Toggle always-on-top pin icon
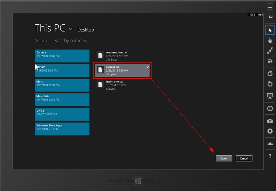This screenshot has height=191, width=276. click(270, 16)
